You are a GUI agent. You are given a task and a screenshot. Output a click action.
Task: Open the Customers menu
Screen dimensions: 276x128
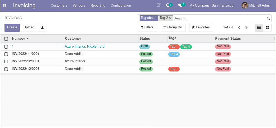click(x=59, y=6)
